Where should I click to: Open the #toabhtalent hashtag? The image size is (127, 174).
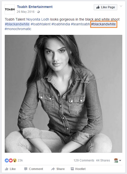(x=40, y=24)
